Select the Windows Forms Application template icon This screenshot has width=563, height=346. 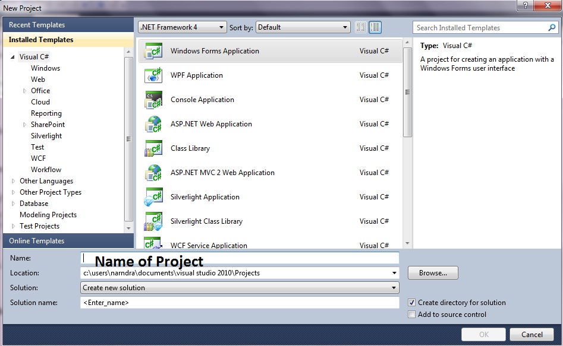tap(153, 51)
